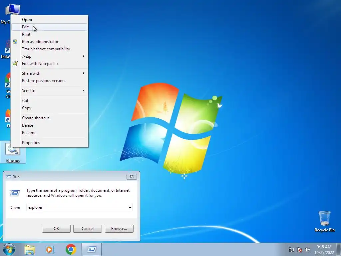This screenshot has width=341, height=256.
Task: Select Print in the context menu
Action: 49,34
